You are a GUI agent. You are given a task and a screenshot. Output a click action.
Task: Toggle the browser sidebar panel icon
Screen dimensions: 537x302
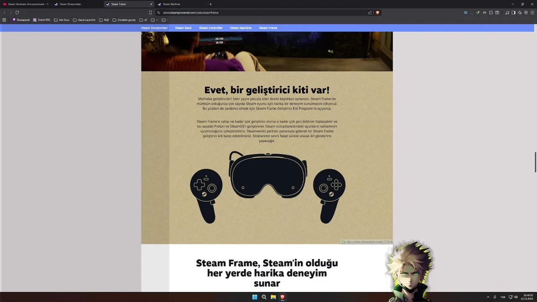[513, 13]
